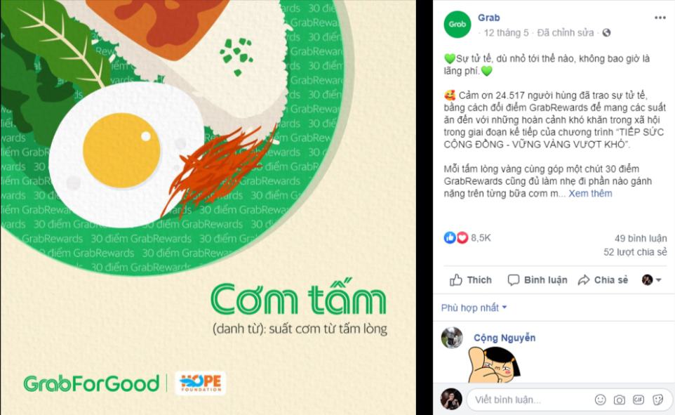View the 49 bình luận comments
This screenshot has height=415, width=675.
641,238
